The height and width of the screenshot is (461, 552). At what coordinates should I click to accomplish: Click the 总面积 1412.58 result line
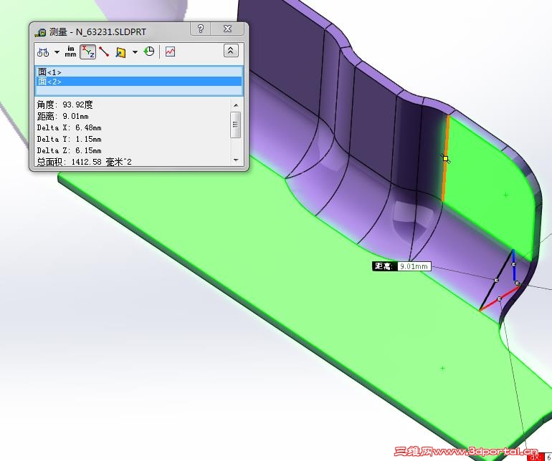(84, 162)
